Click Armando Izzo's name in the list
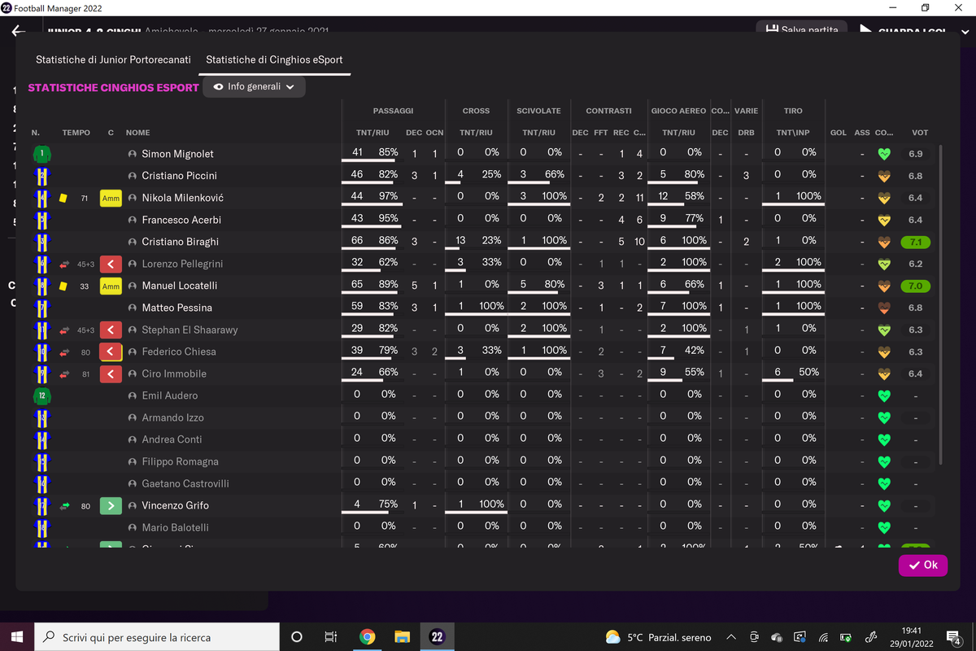Image resolution: width=976 pixels, height=651 pixels. point(172,417)
